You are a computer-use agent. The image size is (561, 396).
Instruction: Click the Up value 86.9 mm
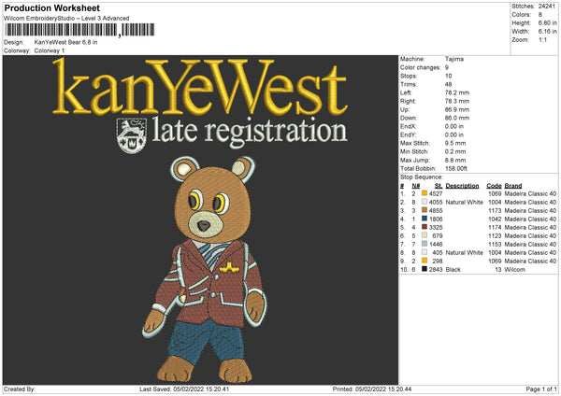coord(457,109)
